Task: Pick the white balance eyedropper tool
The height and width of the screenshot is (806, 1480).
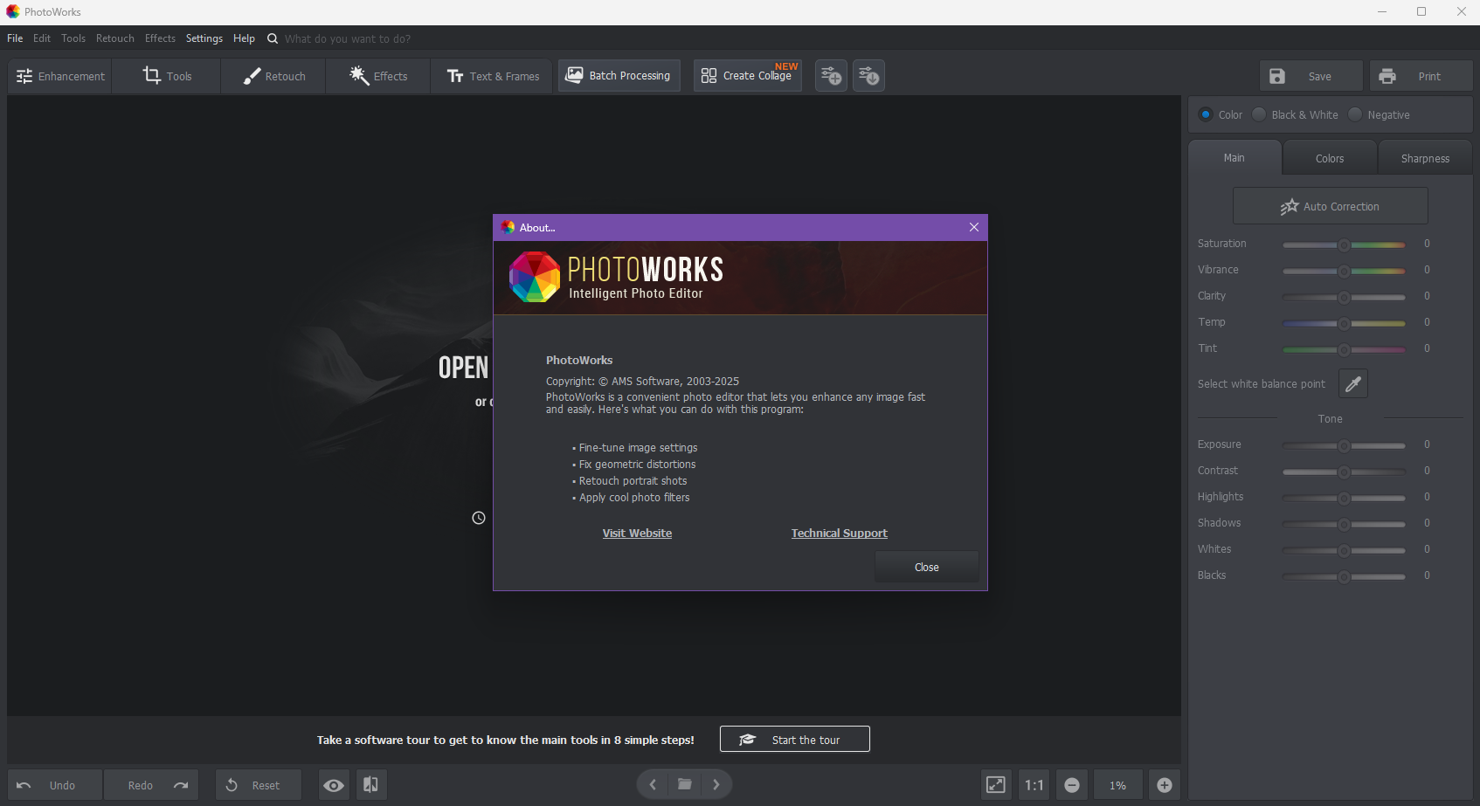Action: [1353, 383]
